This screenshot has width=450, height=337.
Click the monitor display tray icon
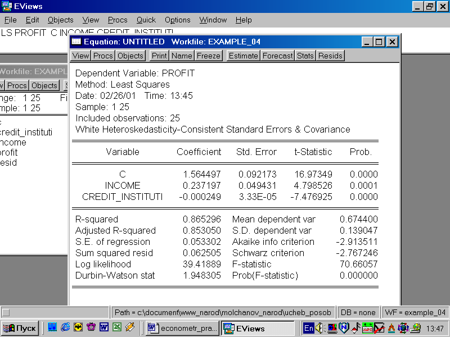pos(332,328)
